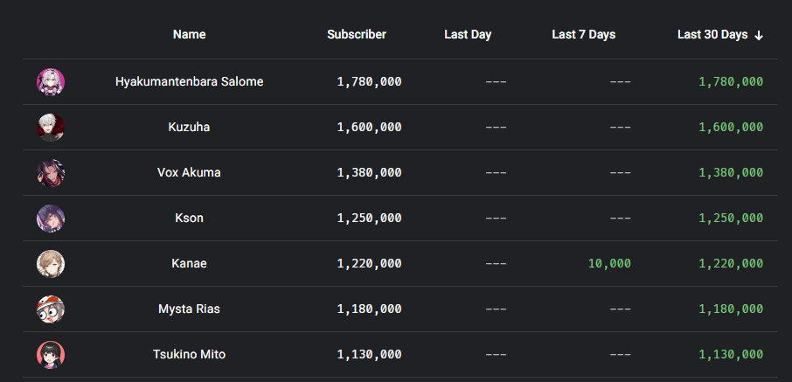Click Hyakumantenbara Salome's avatar icon

pos(51,82)
